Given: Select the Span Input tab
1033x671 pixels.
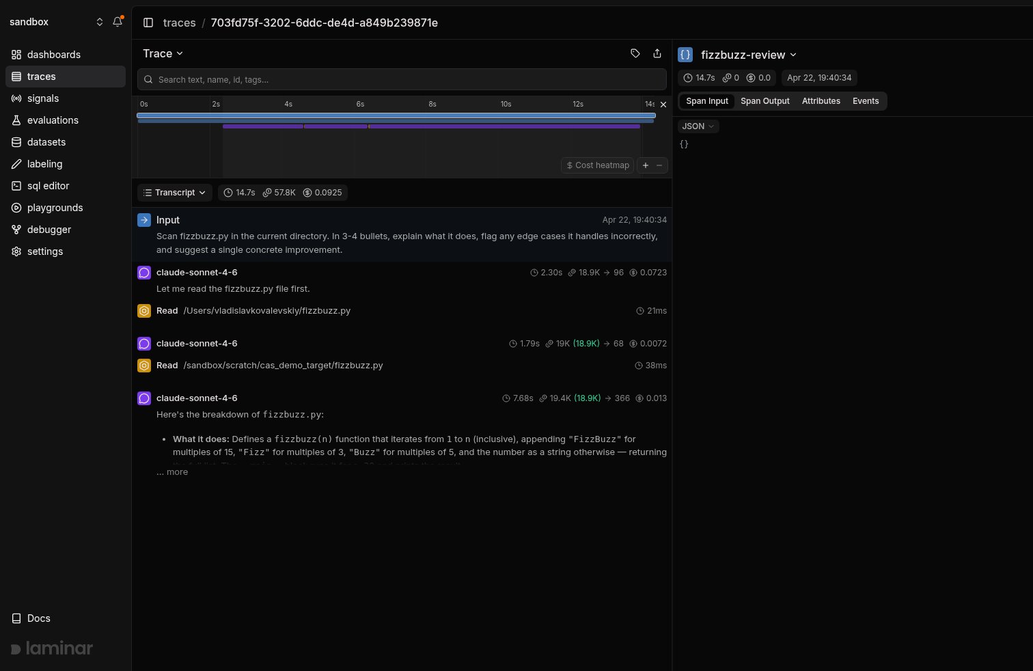Looking at the screenshot, I should pos(707,101).
